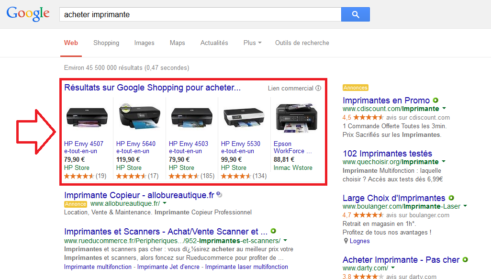The image size is (491, 279).
Task: Click the 119,90 € price text
Action: (x=128, y=159)
